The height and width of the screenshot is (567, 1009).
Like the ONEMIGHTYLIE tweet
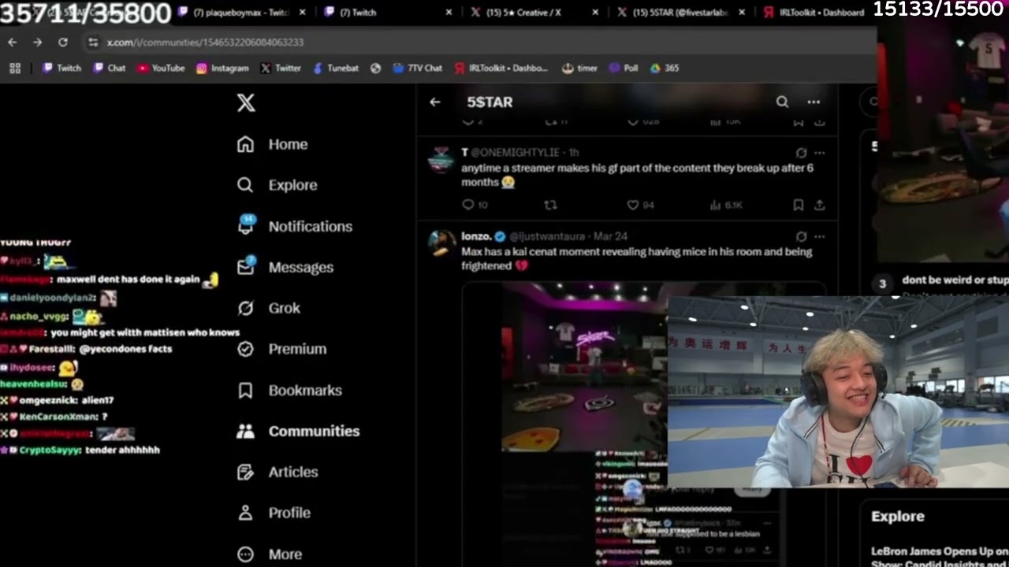(x=640, y=205)
